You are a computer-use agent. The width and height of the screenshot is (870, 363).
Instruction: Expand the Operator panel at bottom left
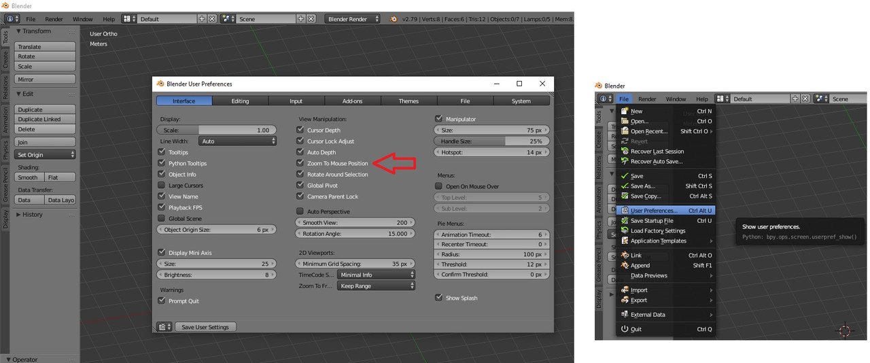(x=8, y=359)
